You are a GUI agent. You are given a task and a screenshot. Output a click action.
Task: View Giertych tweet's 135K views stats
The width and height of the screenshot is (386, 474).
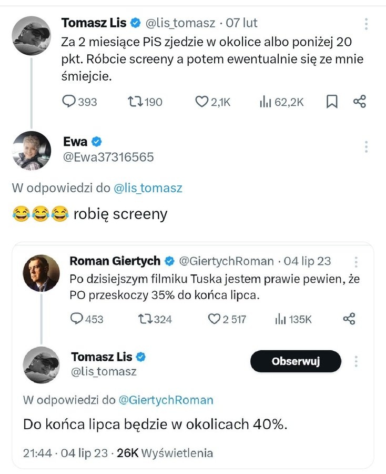pyautogui.click(x=281, y=319)
